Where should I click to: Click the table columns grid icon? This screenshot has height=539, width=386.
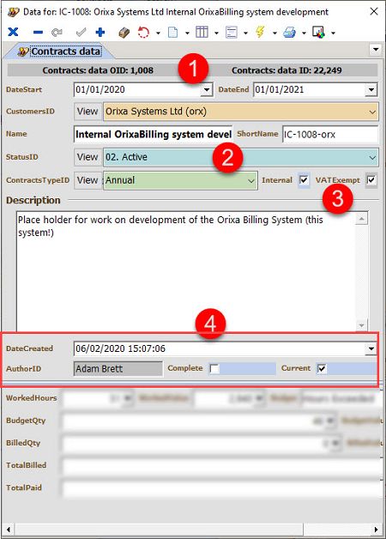202,33
